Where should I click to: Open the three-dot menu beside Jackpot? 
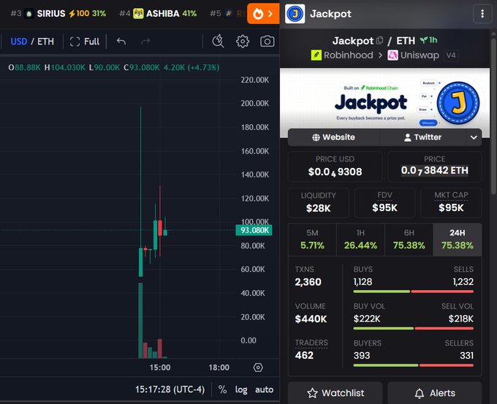[x=482, y=14]
